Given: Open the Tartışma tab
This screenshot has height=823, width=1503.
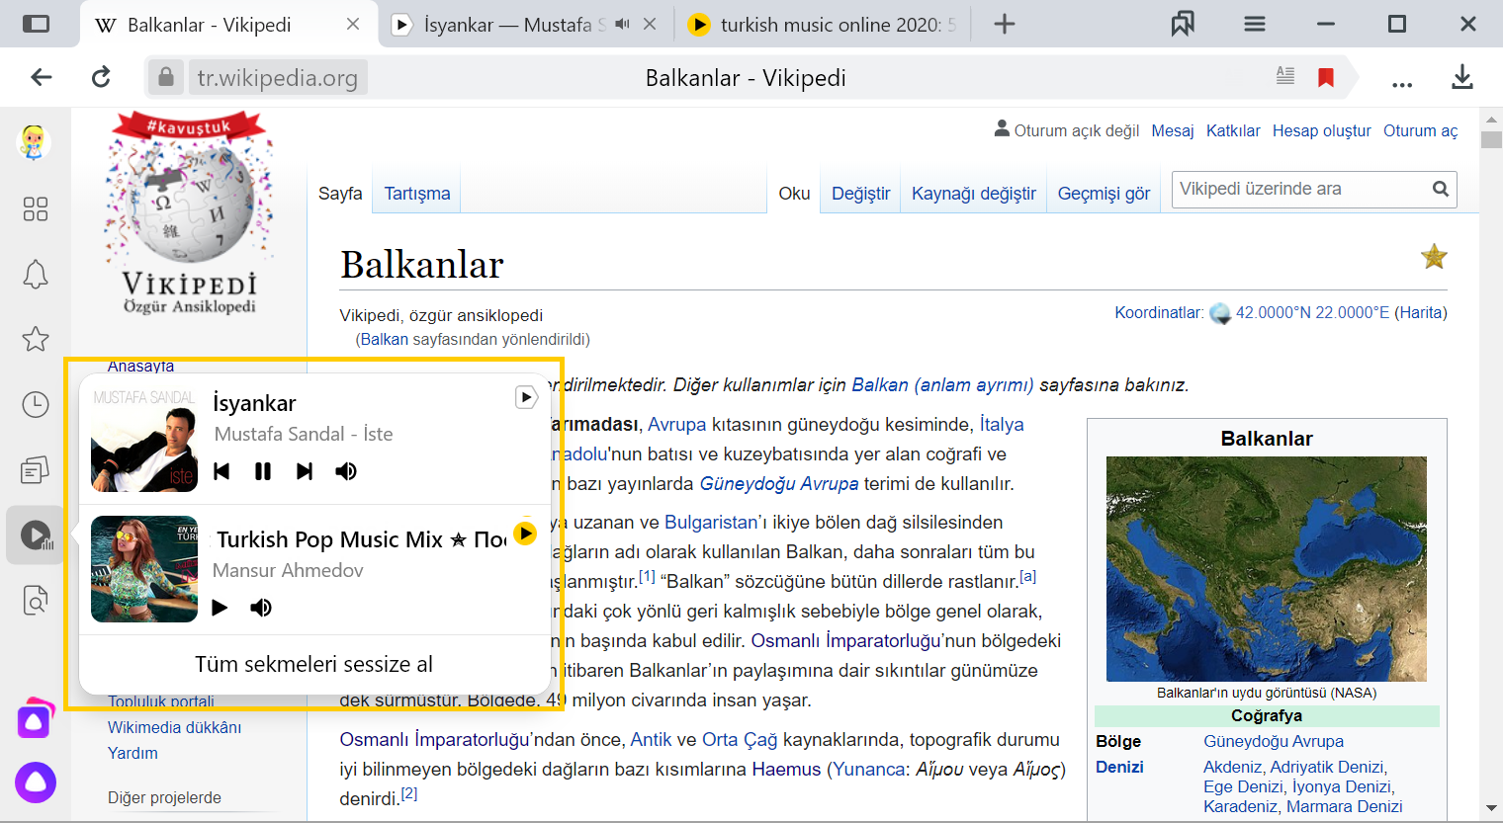Looking at the screenshot, I should click(x=417, y=194).
